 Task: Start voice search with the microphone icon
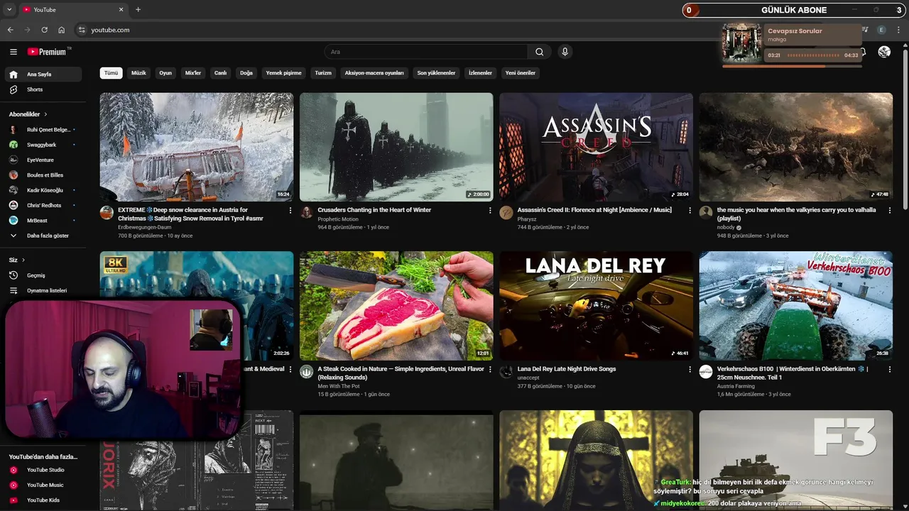click(565, 52)
